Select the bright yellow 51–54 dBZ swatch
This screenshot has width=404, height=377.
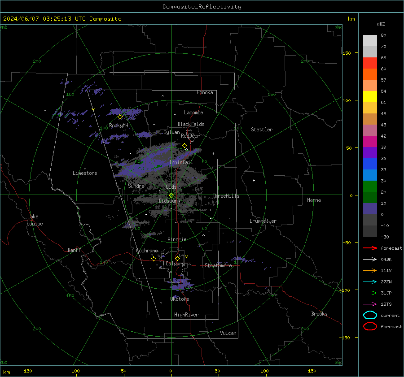(370, 97)
